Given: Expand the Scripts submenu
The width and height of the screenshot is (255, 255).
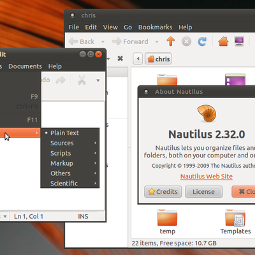Looking at the screenshot, I should click(70, 153).
